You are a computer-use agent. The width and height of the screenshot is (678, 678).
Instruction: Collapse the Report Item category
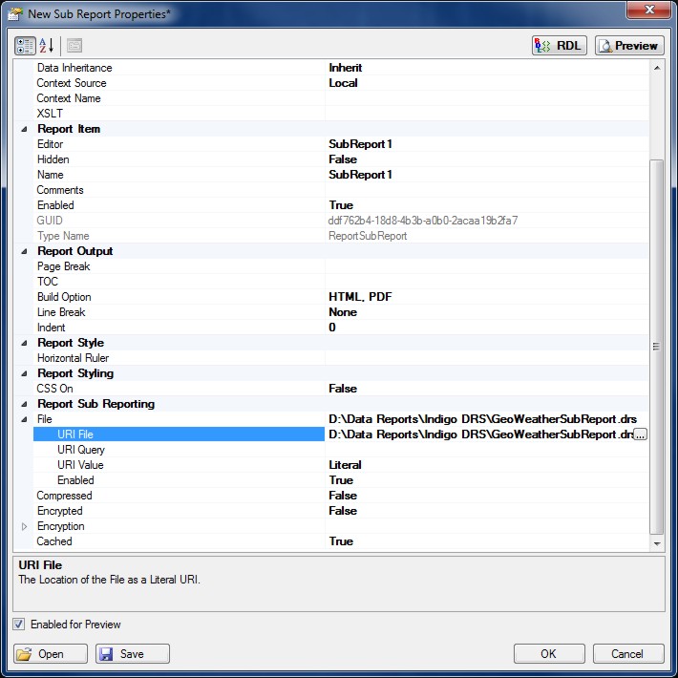tap(25, 129)
